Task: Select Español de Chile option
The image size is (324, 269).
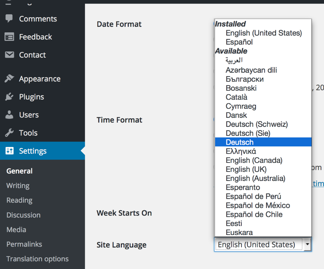Action: point(263,214)
